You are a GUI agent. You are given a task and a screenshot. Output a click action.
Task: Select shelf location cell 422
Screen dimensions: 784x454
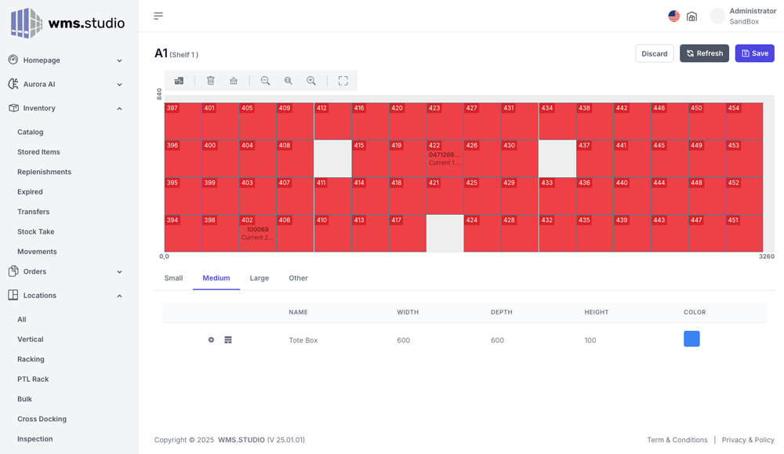(x=445, y=158)
